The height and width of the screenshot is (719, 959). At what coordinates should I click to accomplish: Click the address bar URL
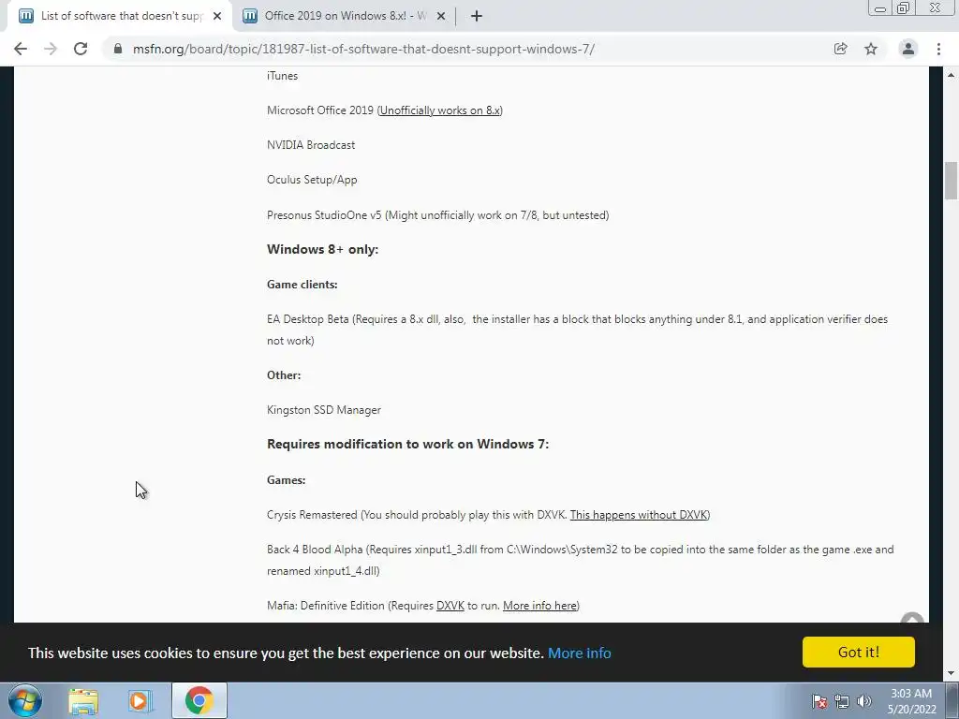pyautogui.click(x=363, y=49)
